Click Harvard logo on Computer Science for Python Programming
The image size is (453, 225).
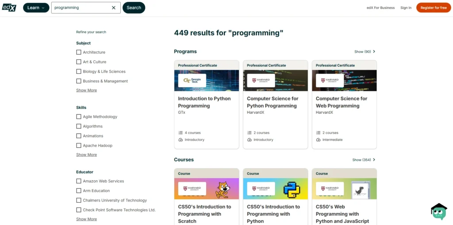(x=261, y=81)
